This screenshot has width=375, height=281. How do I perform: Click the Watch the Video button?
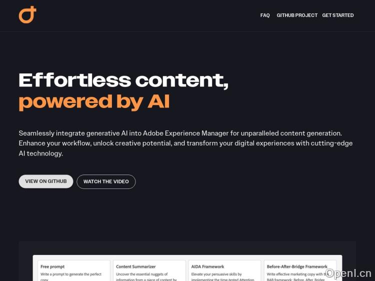pyautogui.click(x=106, y=181)
